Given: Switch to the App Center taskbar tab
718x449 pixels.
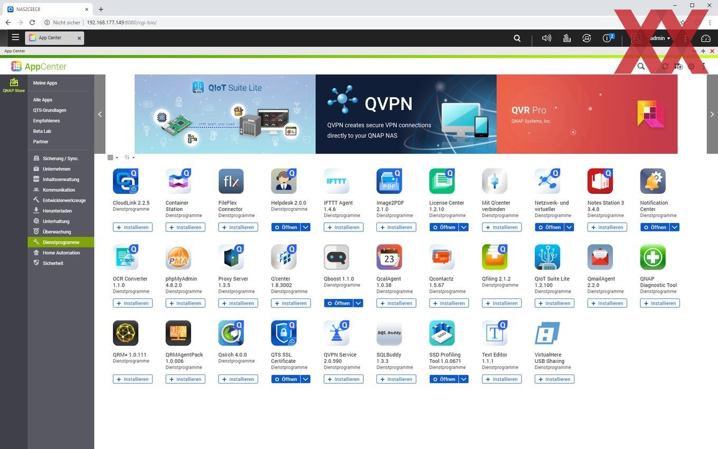Looking at the screenshot, I should (54, 38).
